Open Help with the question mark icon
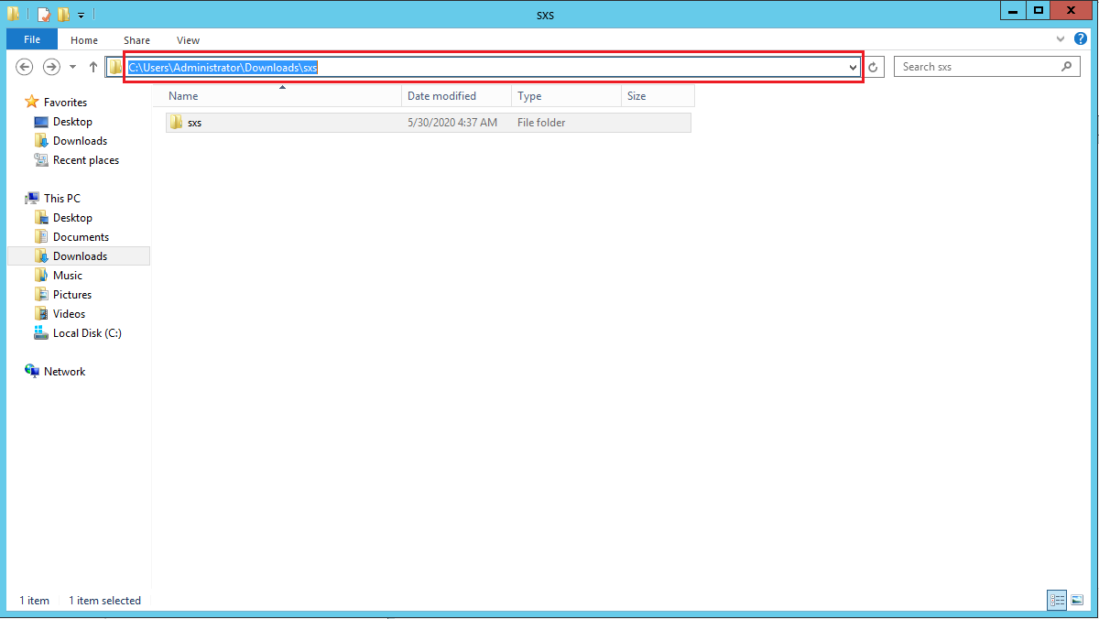Screen dimensions: 1099x619 pos(1080,39)
